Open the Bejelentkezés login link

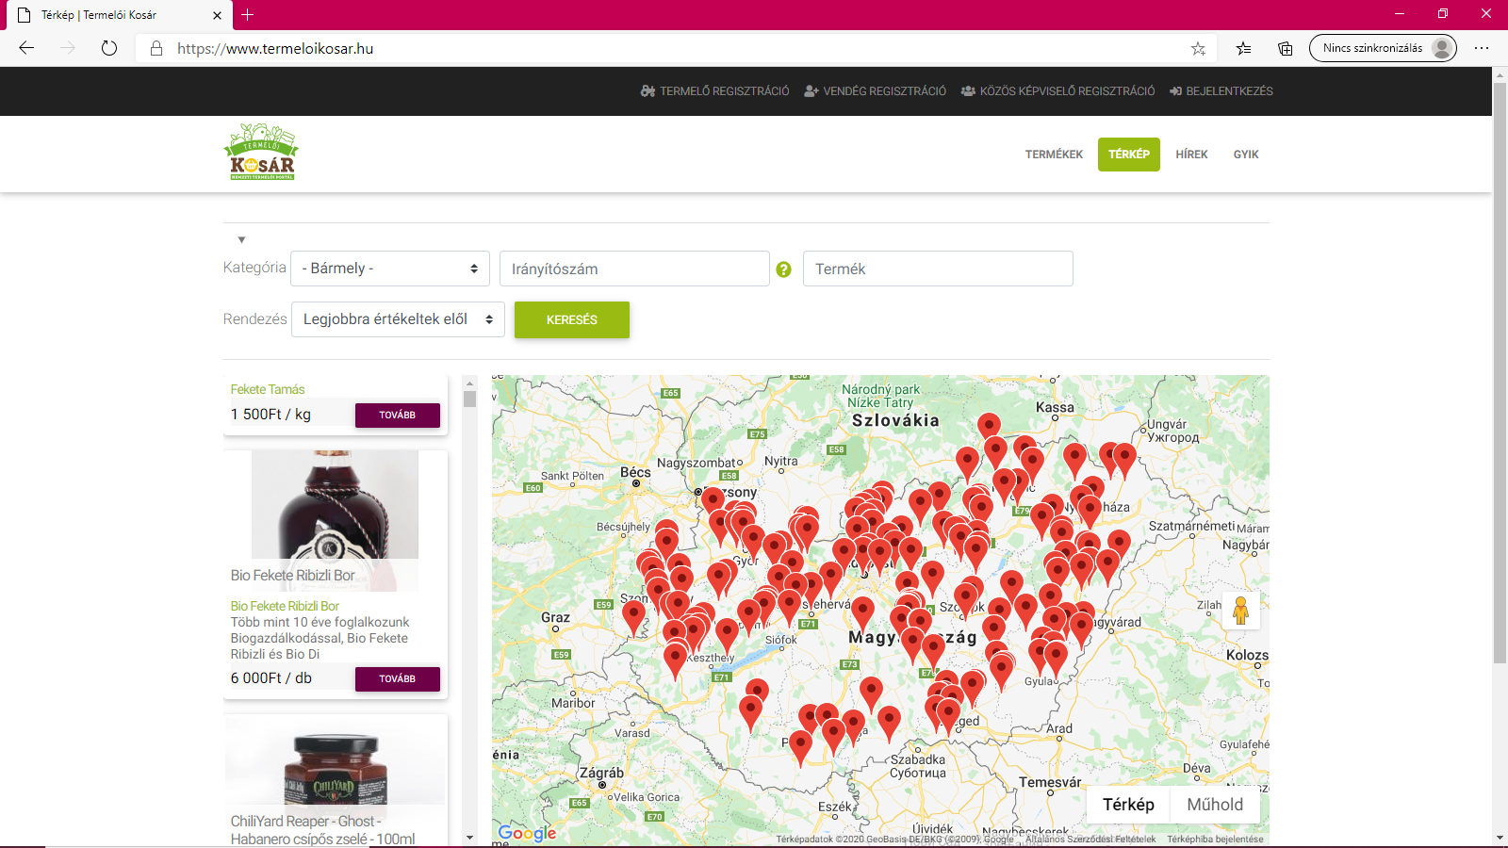[1221, 91]
